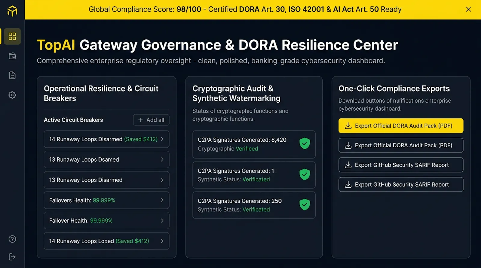Viewport: 481px width, 268px height.
Task: Expand the Failover Health row chevron
Action: pyautogui.click(x=162, y=221)
